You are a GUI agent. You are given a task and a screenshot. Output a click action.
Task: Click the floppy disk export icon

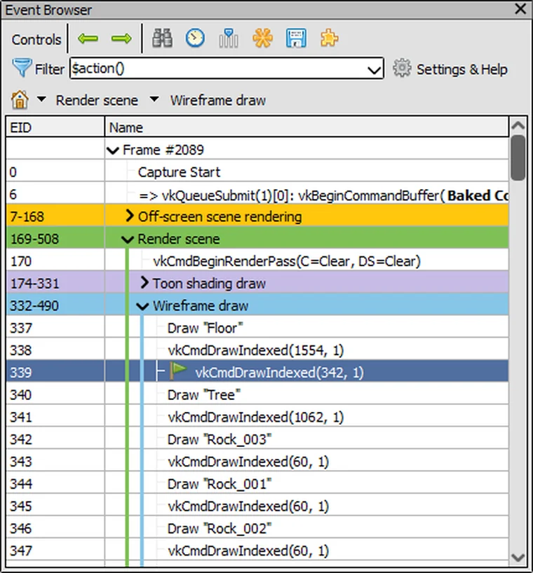point(295,38)
